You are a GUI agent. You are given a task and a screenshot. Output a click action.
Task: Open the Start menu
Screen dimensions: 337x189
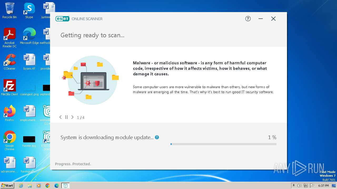pyautogui.click(x=7, y=185)
